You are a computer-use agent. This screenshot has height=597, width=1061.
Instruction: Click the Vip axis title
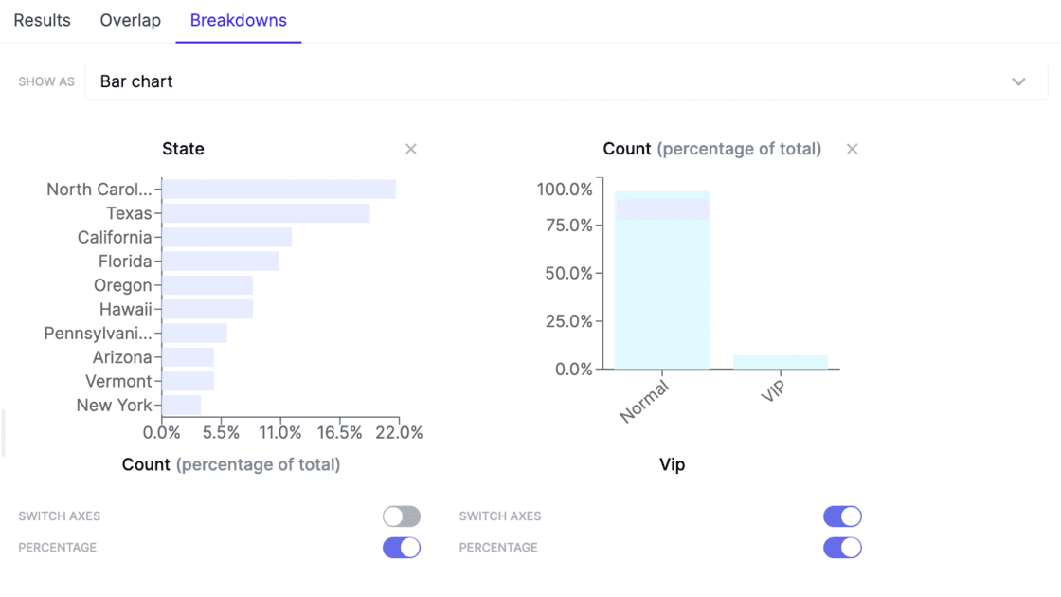coord(673,464)
